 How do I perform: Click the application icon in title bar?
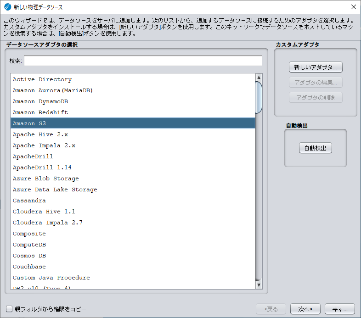tap(8, 7)
